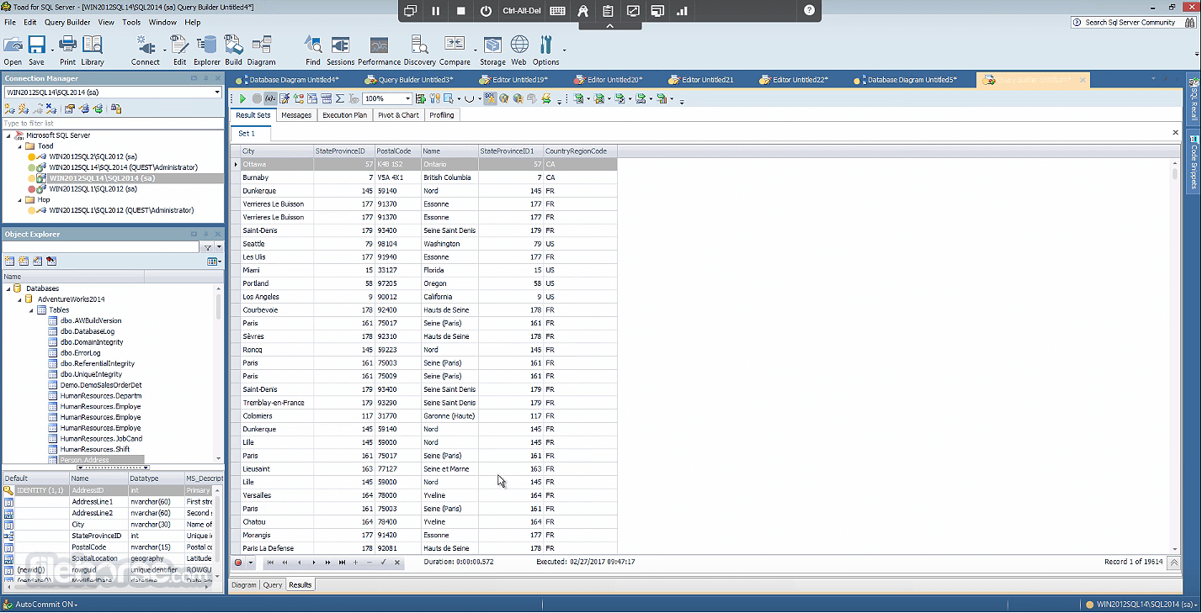Viewport: 1202px width, 613px height.
Task: Collapse the Tables node
Action: pos(31,310)
